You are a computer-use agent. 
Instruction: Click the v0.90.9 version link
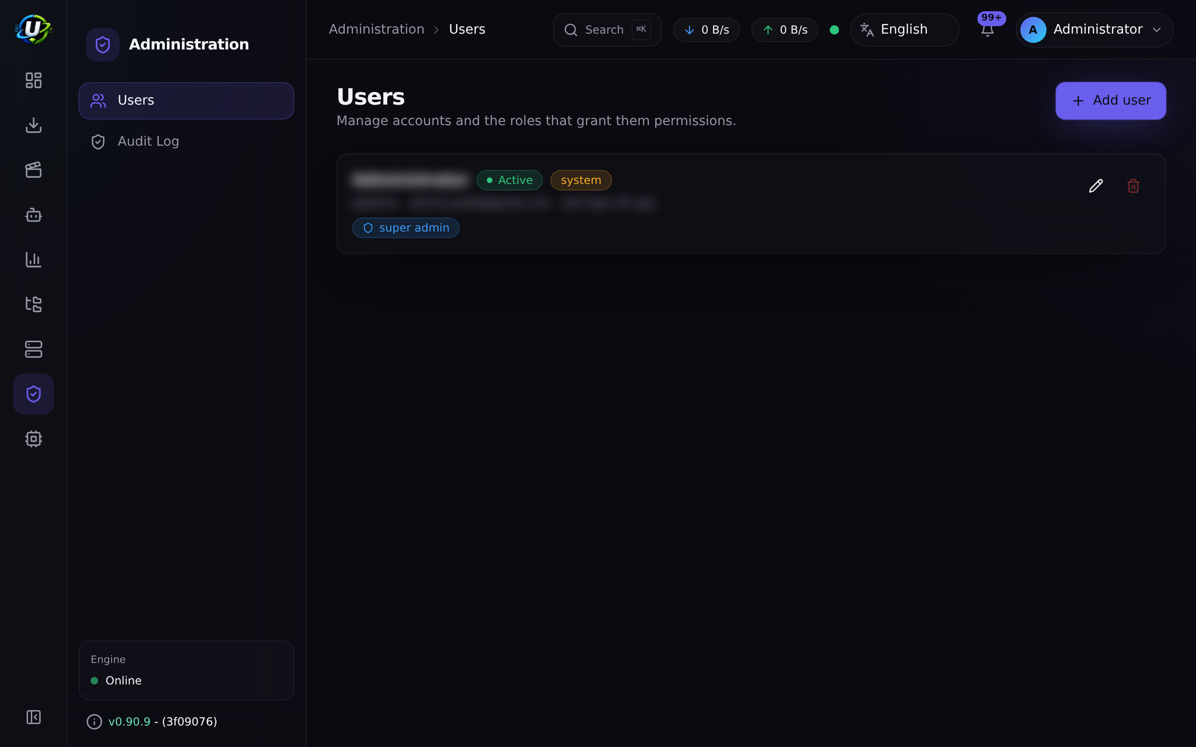(129, 722)
